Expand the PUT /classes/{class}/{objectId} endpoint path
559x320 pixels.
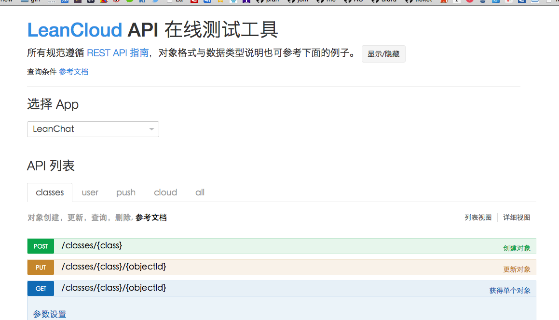pyautogui.click(x=114, y=267)
